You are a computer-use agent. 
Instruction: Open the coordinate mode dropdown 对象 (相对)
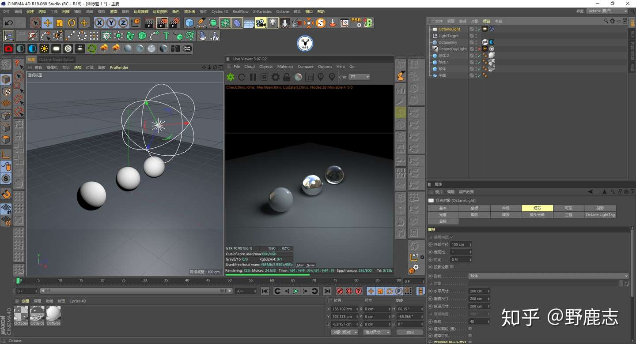(344, 332)
